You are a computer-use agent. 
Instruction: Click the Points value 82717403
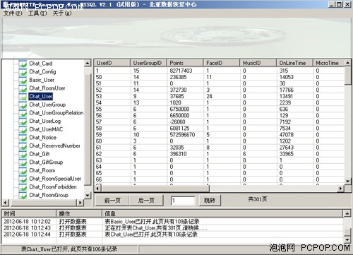[x=181, y=71]
